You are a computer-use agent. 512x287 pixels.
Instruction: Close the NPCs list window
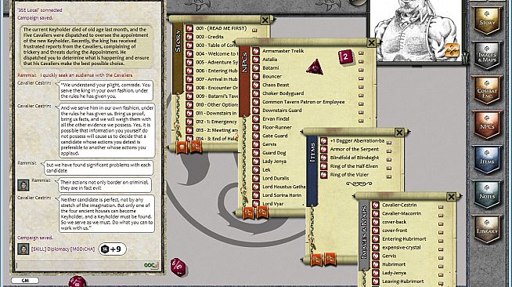click(371, 43)
